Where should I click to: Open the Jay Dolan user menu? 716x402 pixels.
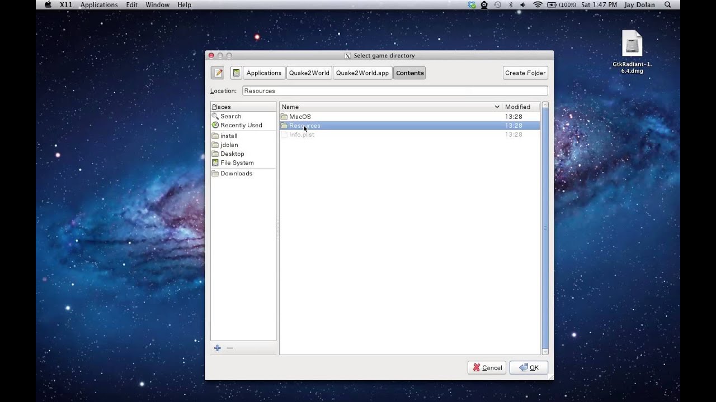pos(639,5)
